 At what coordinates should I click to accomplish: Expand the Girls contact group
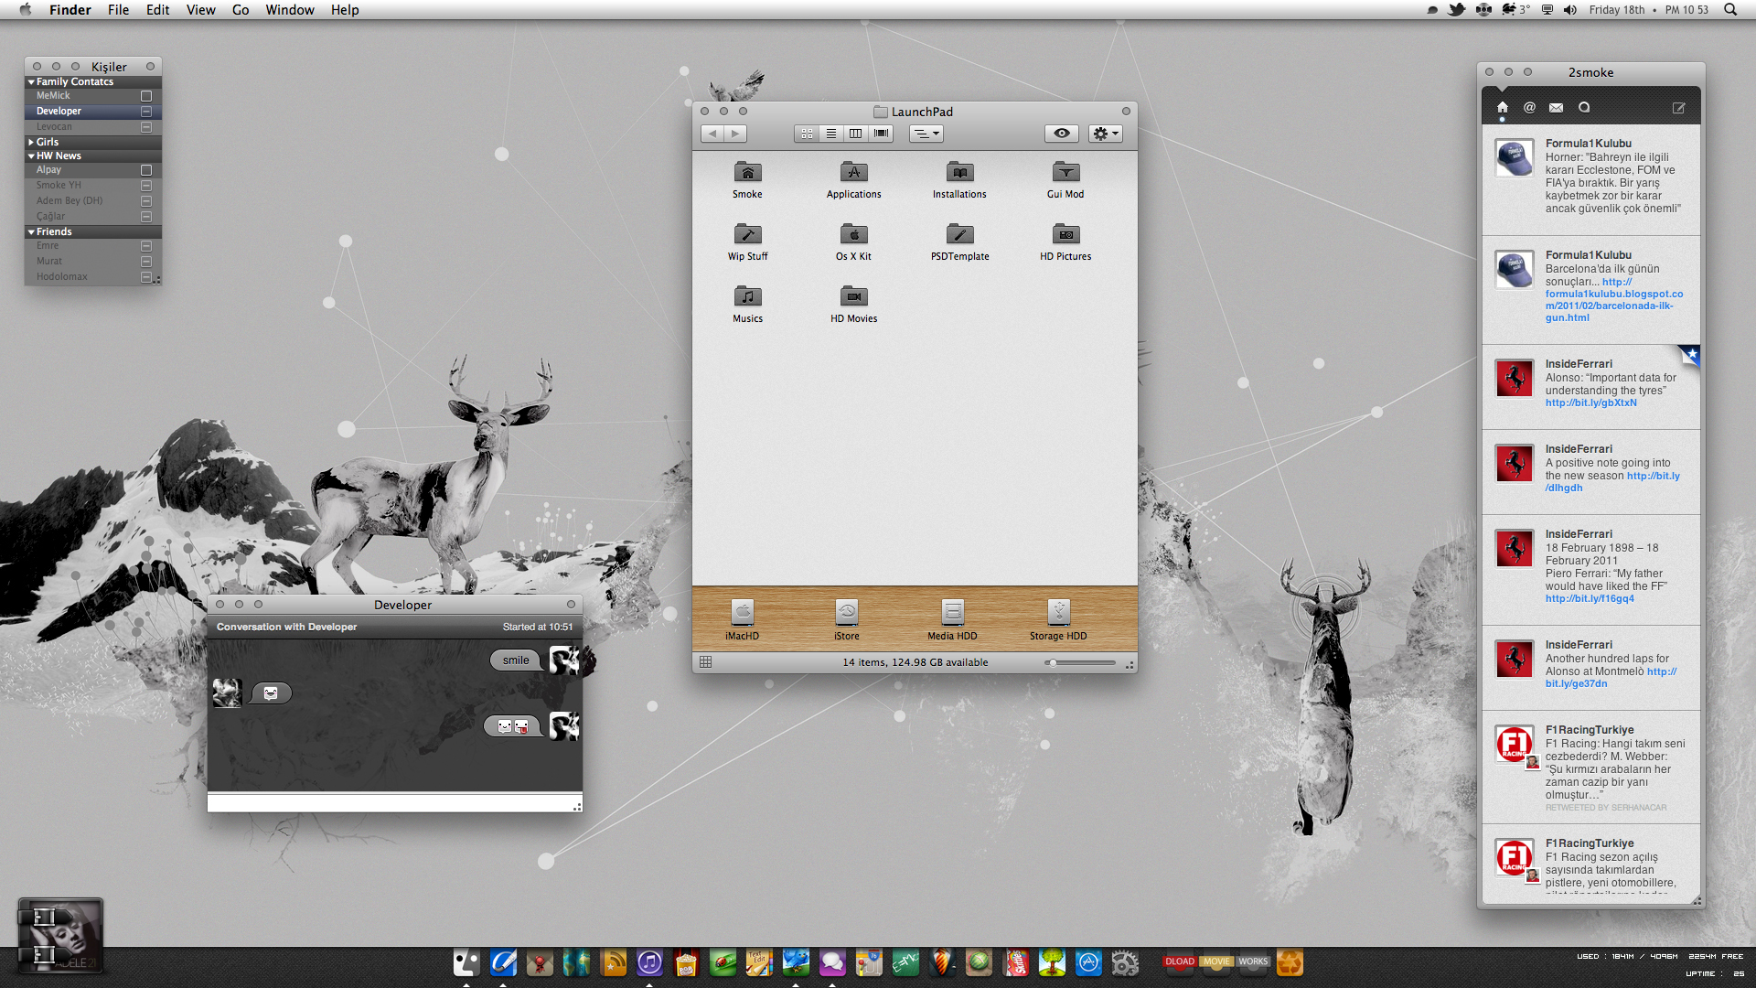click(x=31, y=143)
